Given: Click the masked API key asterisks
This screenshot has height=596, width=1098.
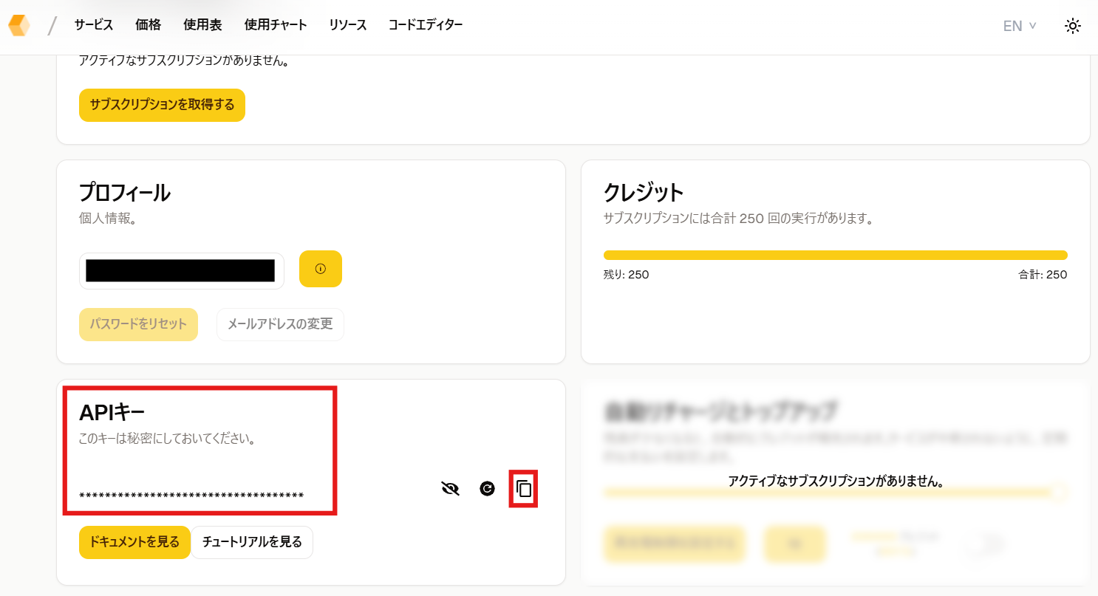Looking at the screenshot, I should coord(191,496).
